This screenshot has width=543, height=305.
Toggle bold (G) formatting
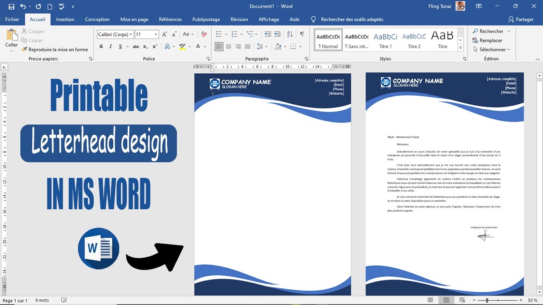[x=101, y=47]
